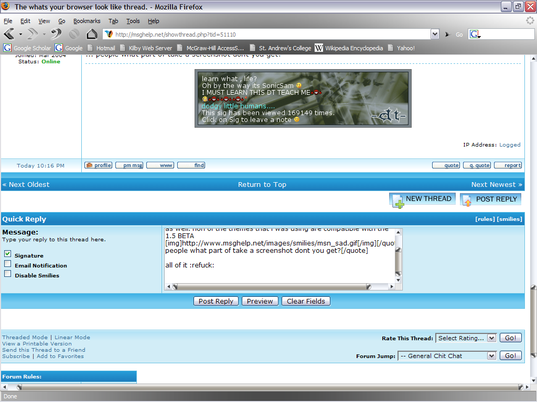
Task: Click the Post Reply submit button
Action: 216,301
